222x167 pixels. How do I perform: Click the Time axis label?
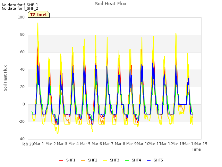(196, 149)
